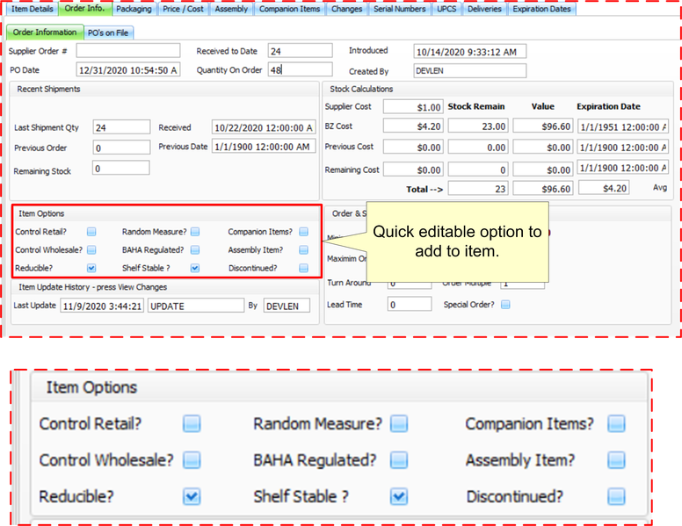This screenshot has height=526, width=682.
Task: Click the PO Date field
Action: (x=128, y=69)
